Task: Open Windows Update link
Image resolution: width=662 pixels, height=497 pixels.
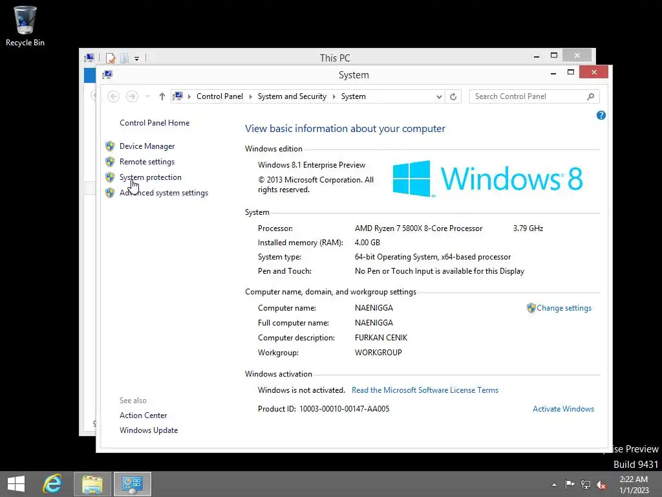Action: pyautogui.click(x=149, y=430)
